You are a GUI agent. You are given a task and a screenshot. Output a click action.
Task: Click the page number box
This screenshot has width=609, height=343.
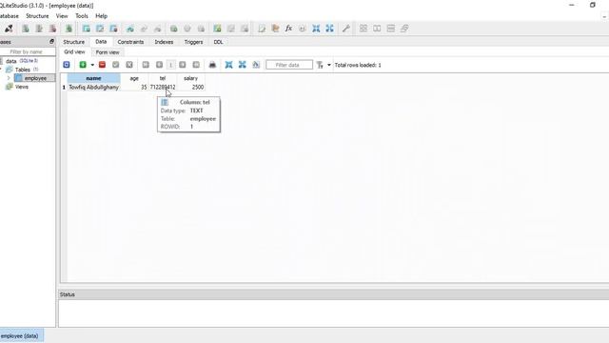[171, 65]
